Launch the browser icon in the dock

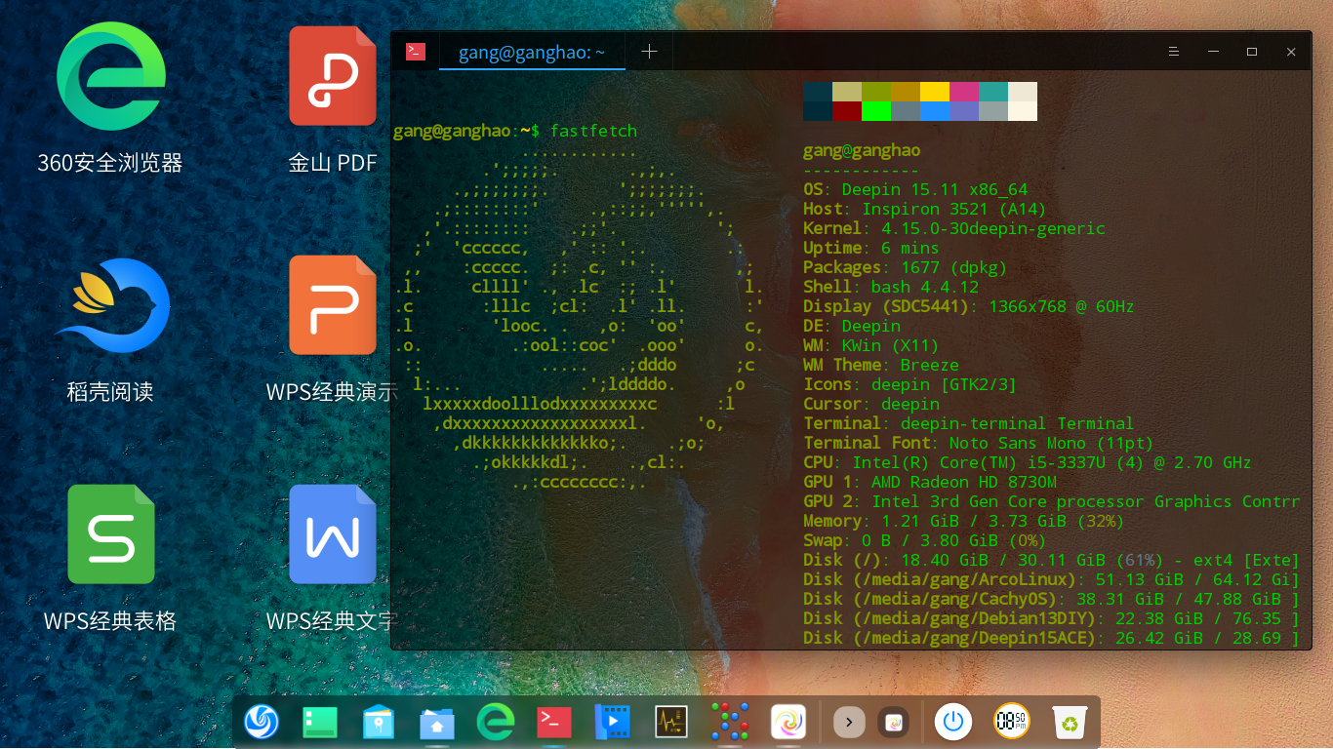coord(495,722)
